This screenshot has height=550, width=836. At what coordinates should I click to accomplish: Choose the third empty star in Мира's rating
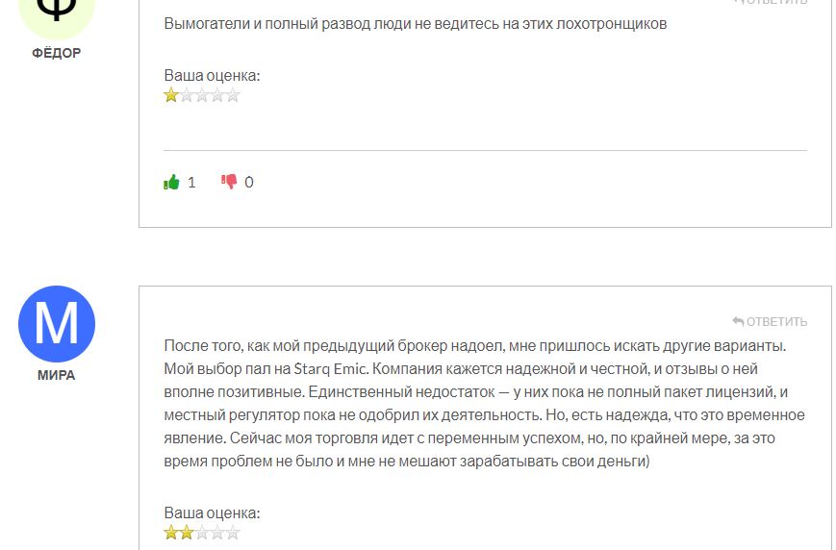tap(202, 533)
